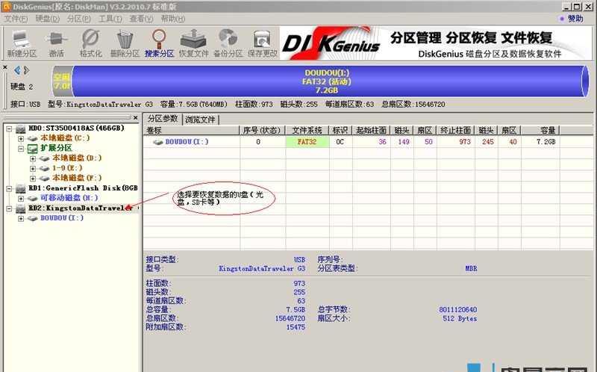Image resolution: width=597 pixels, height=372 pixels.
Task: Expand the 本地磁盘 (D:) tree node
Action: [x=33, y=158]
